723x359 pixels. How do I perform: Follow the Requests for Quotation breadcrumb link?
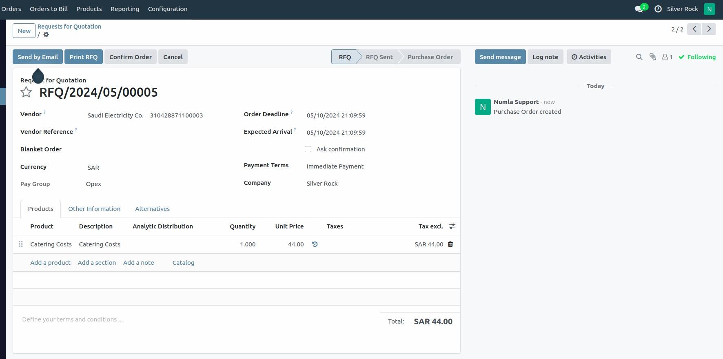click(x=69, y=27)
